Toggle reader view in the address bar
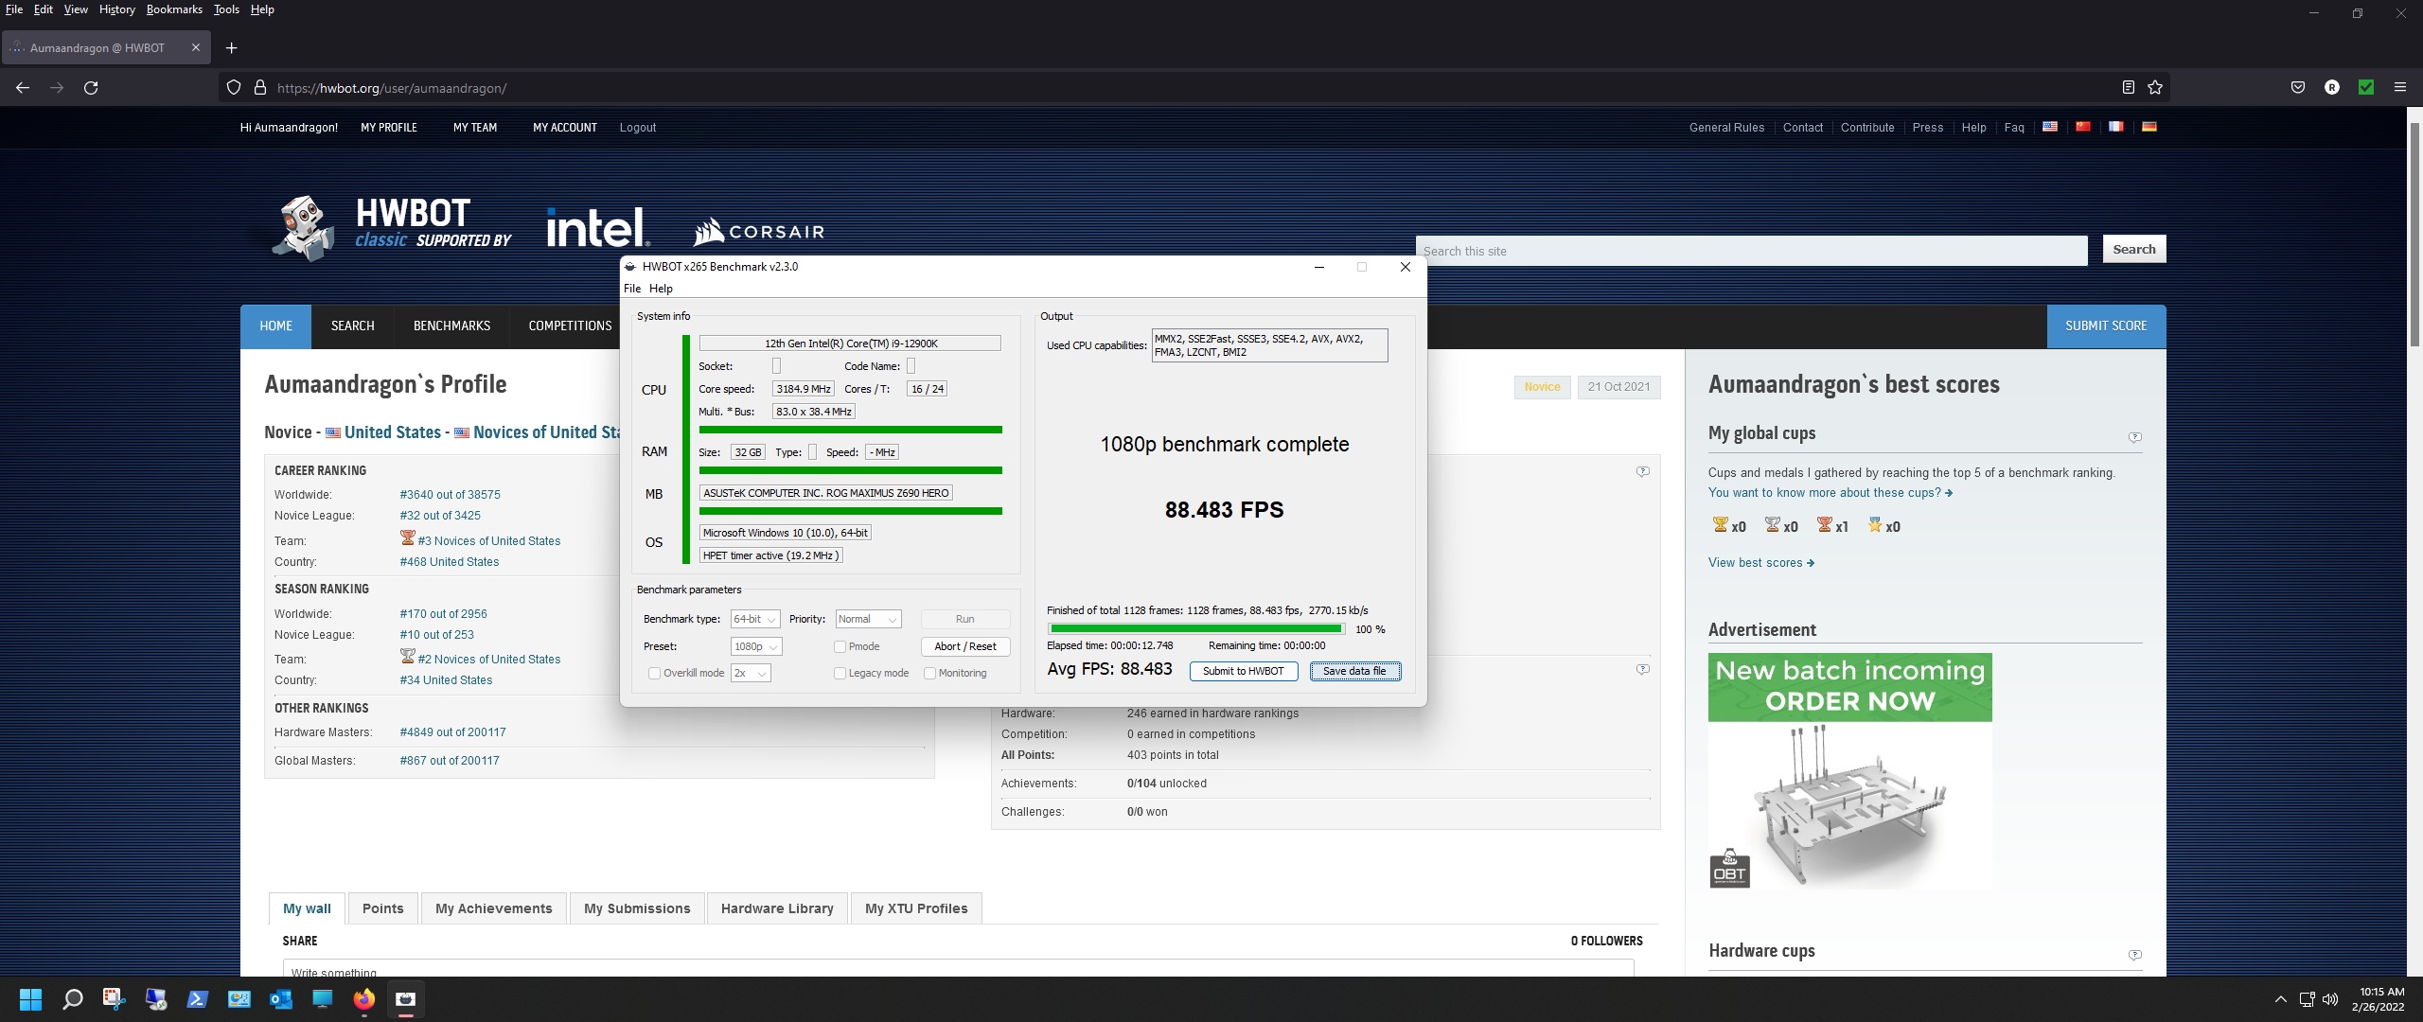The height and width of the screenshot is (1022, 2423). [x=2128, y=88]
